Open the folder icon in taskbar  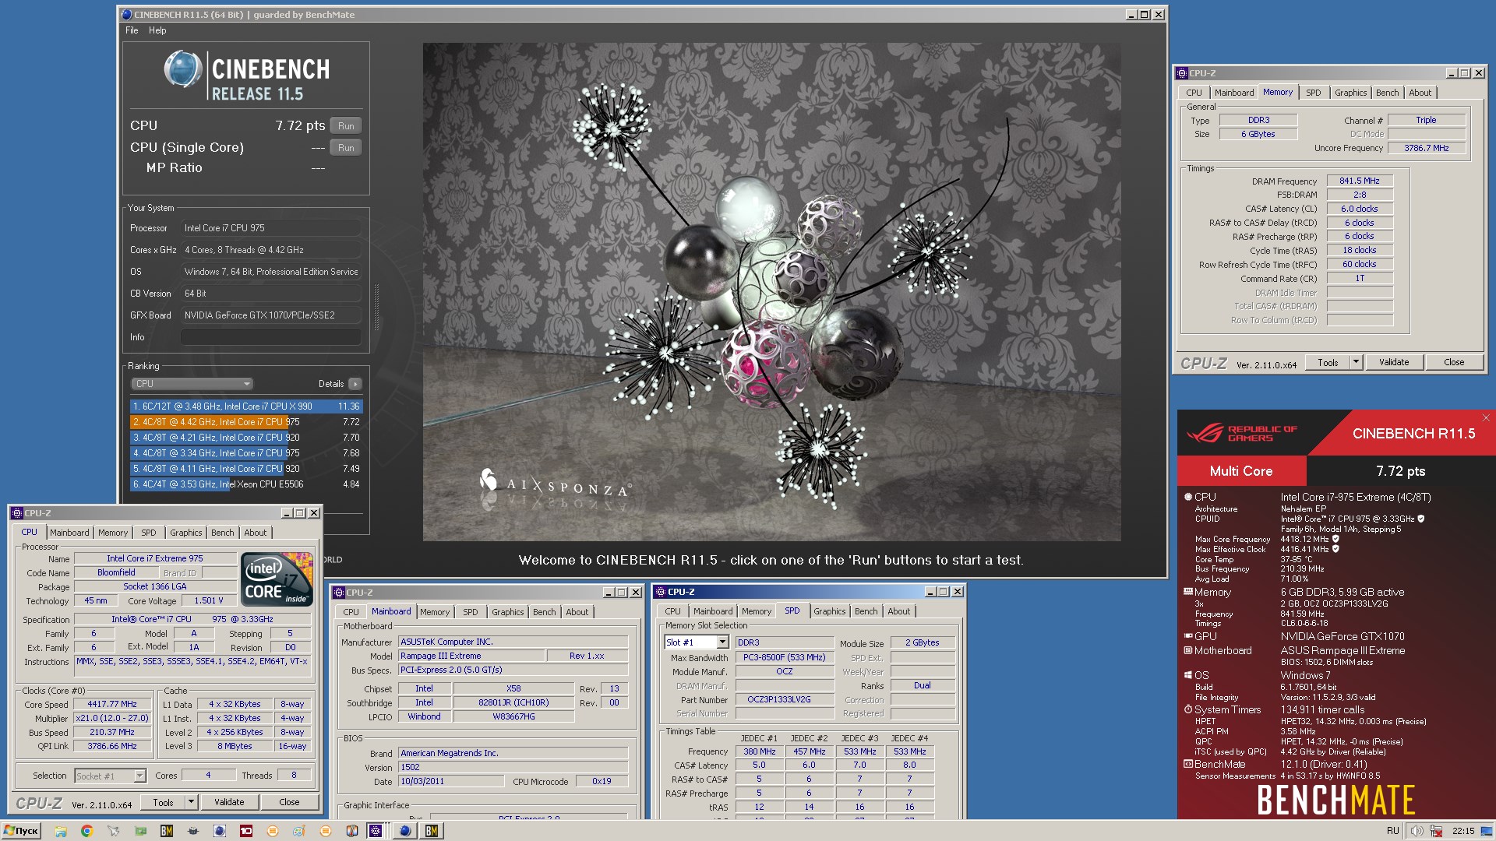[x=61, y=831]
